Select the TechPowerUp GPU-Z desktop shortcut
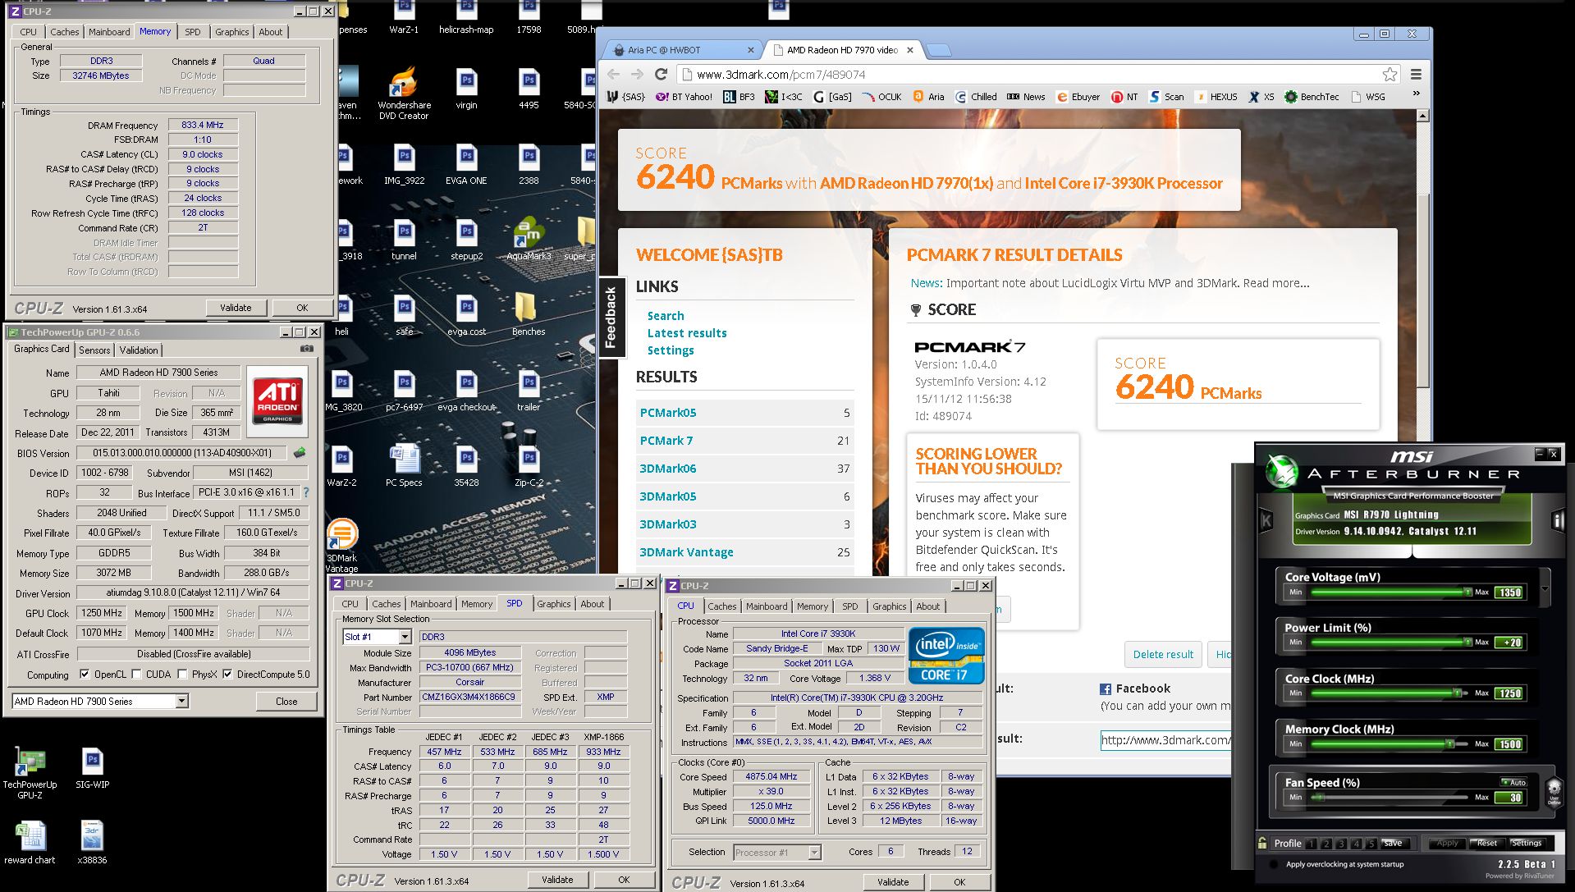This screenshot has width=1575, height=892. click(30, 773)
